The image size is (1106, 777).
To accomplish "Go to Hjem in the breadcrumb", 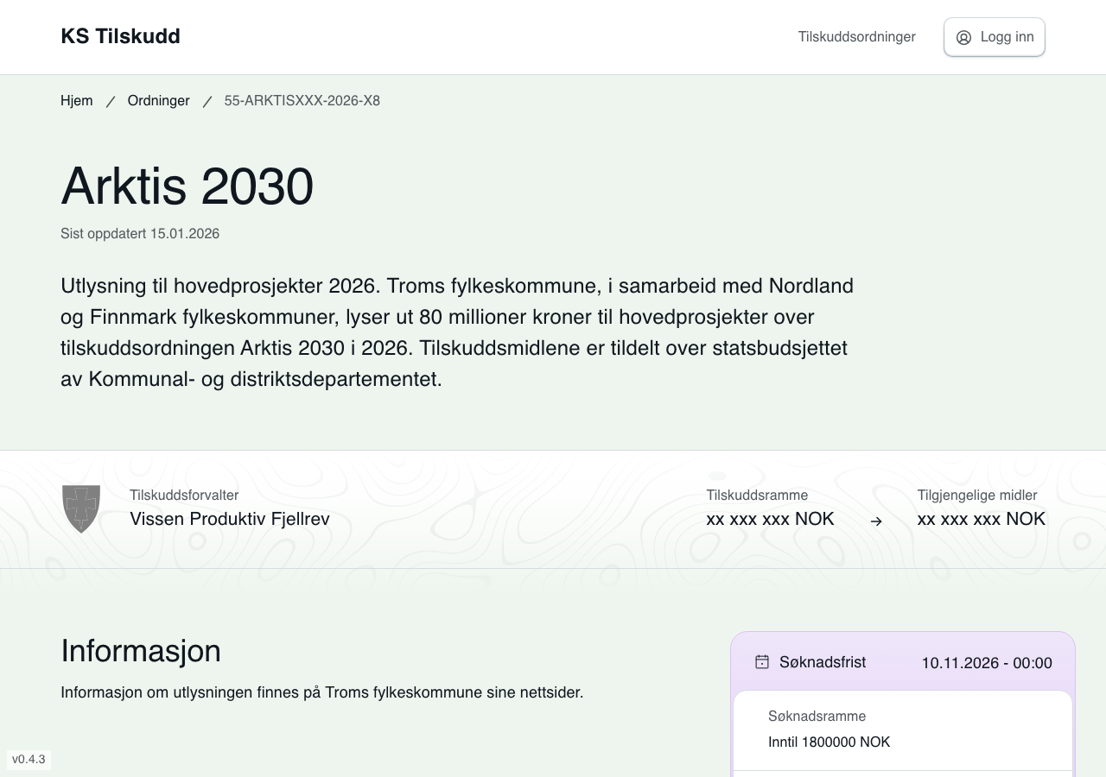I will pyautogui.click(x=76, y=101).
